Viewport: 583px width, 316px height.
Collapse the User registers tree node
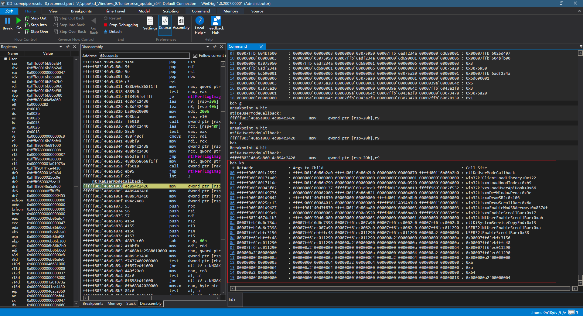click(5, 59)
